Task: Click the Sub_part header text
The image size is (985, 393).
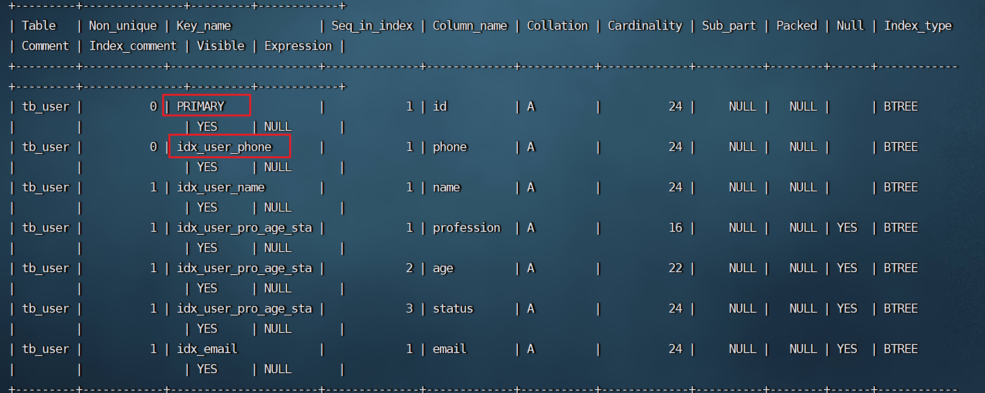Action: point(729,26)
